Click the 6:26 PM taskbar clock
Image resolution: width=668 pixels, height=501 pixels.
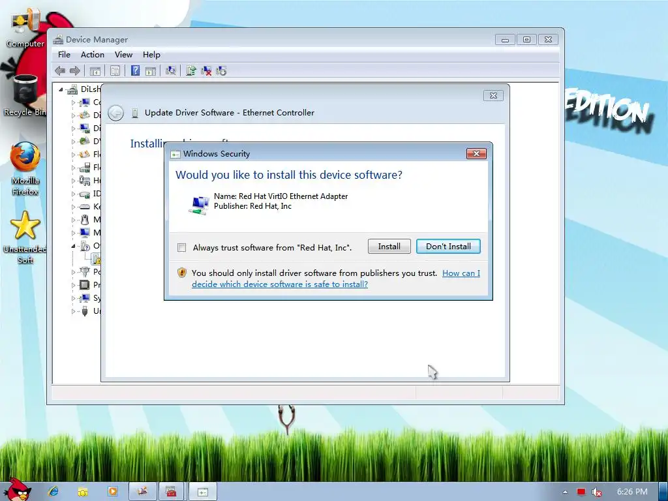point(632,492)
